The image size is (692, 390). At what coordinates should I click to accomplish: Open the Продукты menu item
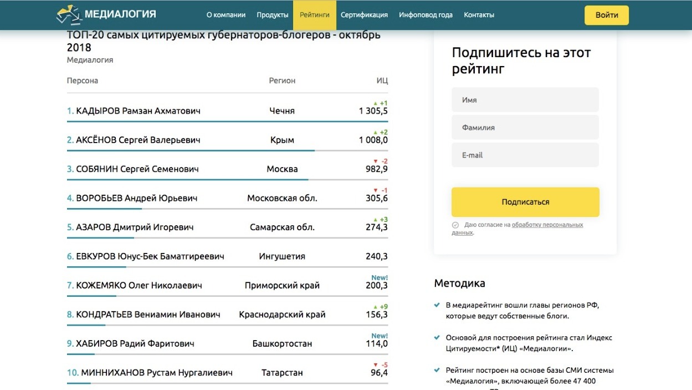tap(273, 15)
